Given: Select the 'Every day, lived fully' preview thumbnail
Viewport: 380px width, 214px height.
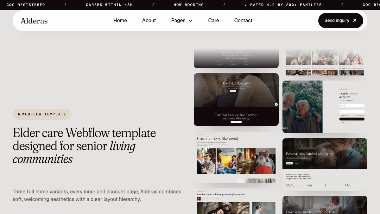Looking at the screenshot, I should click(236, 100).
